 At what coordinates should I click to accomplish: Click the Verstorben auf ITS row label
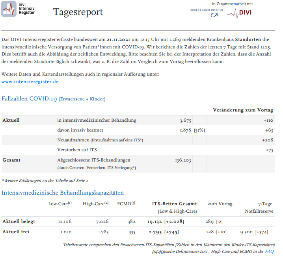77,150
